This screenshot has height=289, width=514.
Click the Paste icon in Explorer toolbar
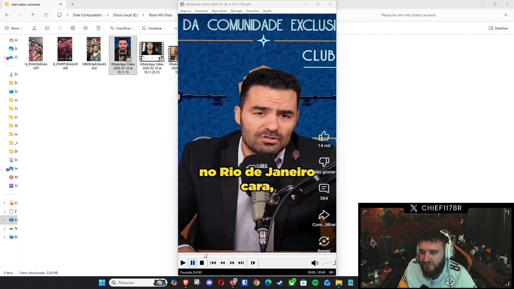[x=60, y=28]
